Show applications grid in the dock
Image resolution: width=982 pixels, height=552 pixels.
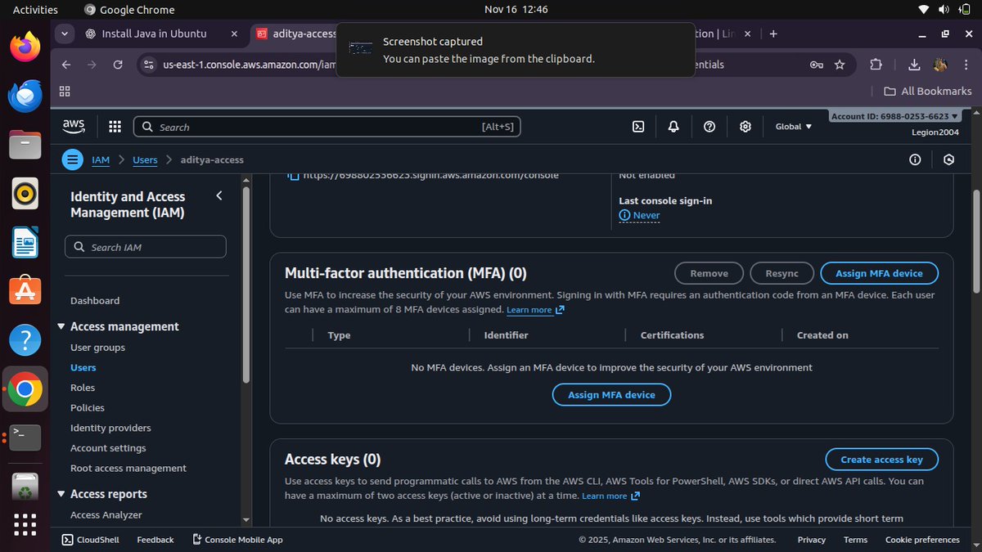(25, 524)
